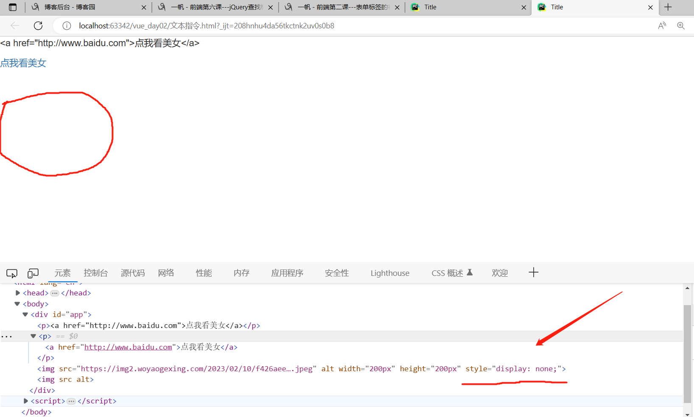Activate the inspect element picker tool
694x417 pixels.
(12, 273)
